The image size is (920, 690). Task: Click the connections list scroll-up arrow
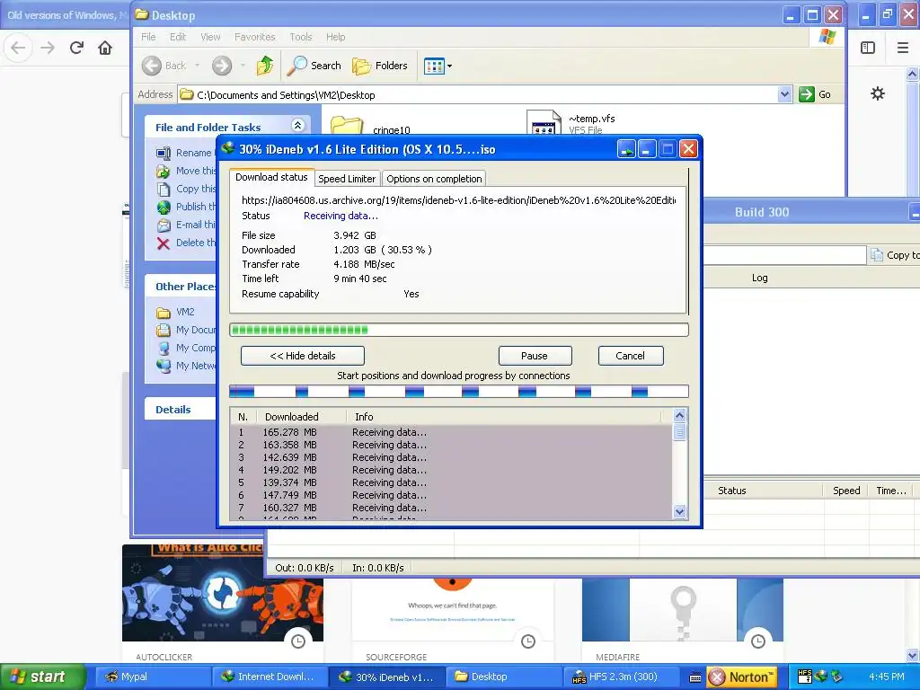[679, 416]
